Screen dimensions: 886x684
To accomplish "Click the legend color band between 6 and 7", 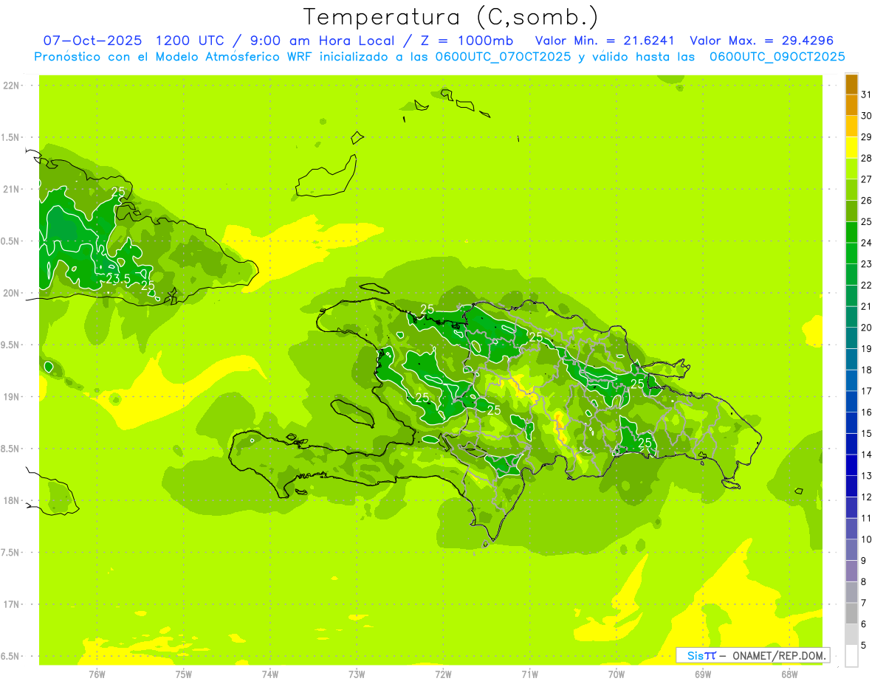I will pos(851,614).
